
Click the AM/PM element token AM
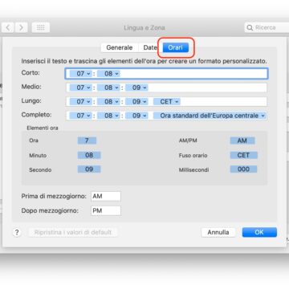242,140
